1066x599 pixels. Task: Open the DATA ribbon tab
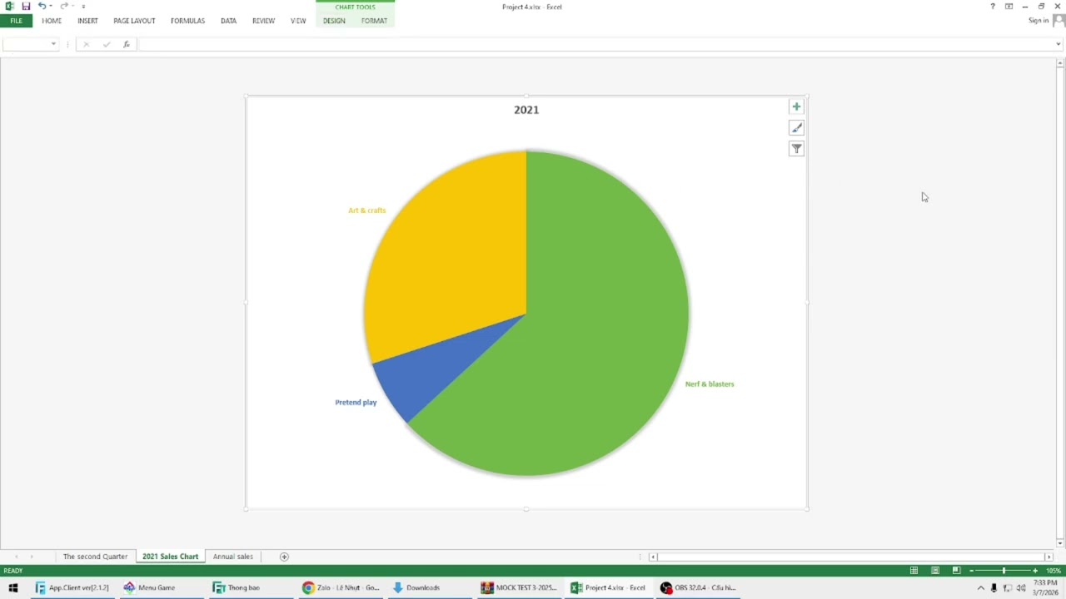click(x=228, y=21)
